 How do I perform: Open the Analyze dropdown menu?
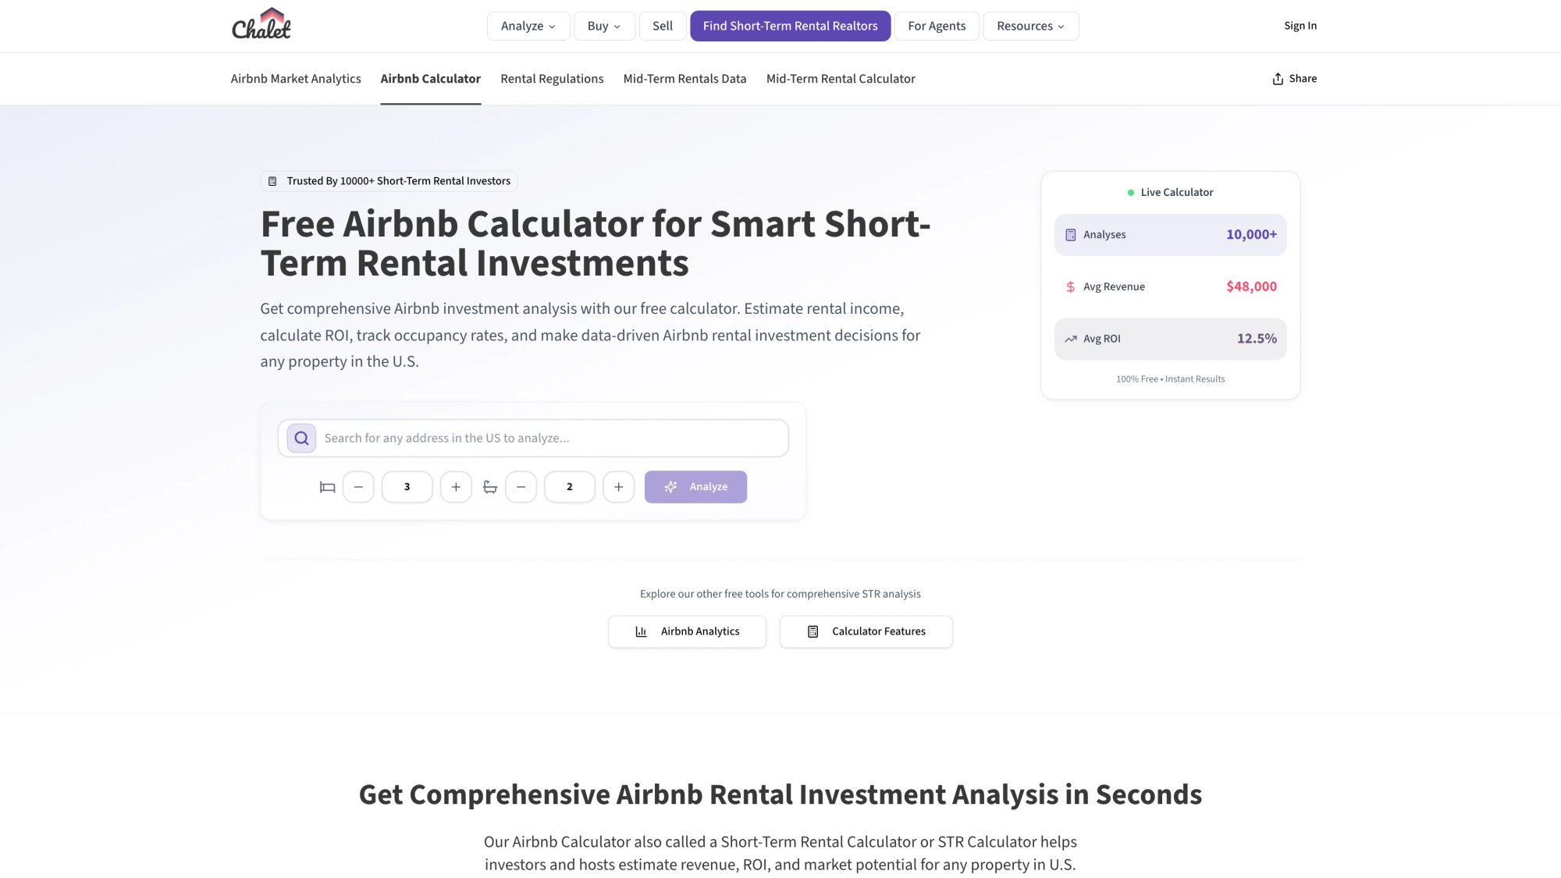point(528,26)
